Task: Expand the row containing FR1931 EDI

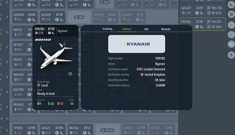Action: click(7, 62)
